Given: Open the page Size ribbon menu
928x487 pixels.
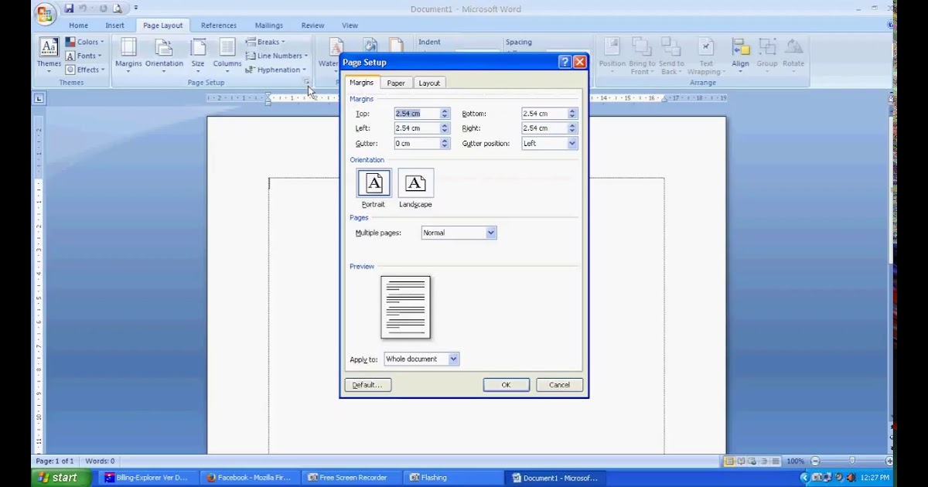Looking at the screenshot, I should coord(198,55).
